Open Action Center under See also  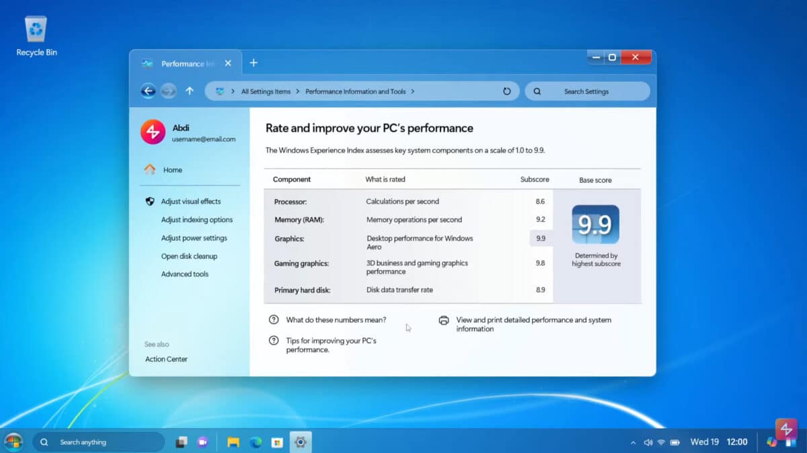(x=166, y=359)
